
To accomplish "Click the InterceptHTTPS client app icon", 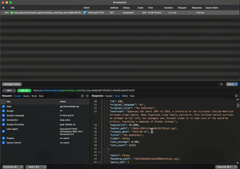I will click(85, 13).
